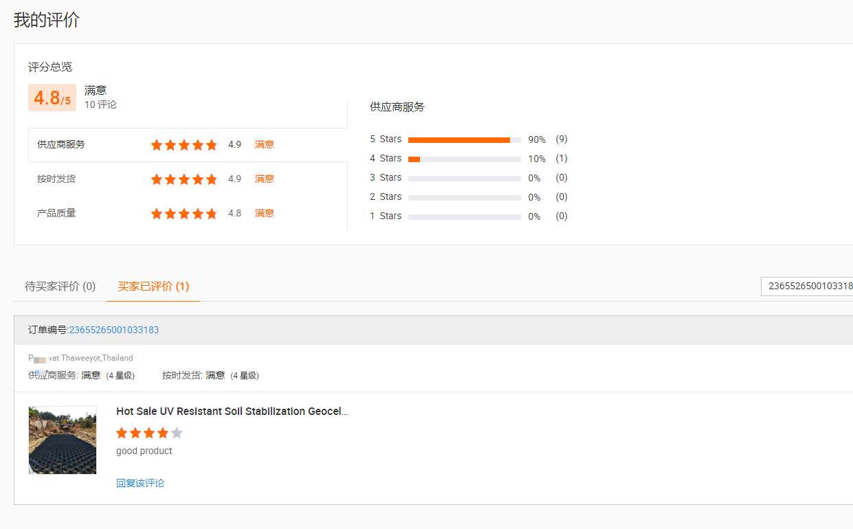
Task: Click the order number search input field
Action: coord(807,286)
